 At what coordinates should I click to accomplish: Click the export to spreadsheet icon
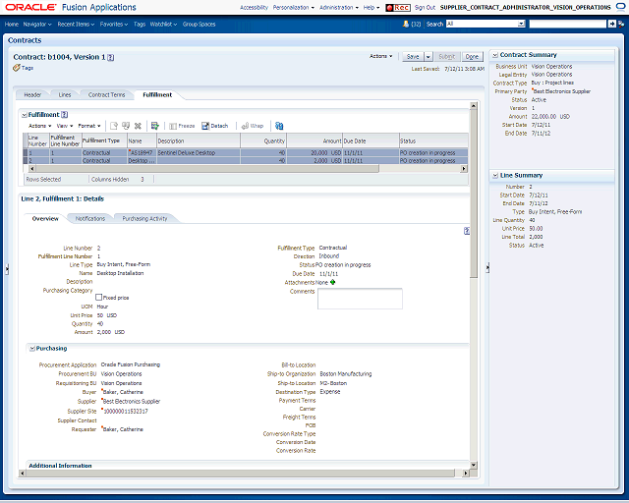coord(155,126)
